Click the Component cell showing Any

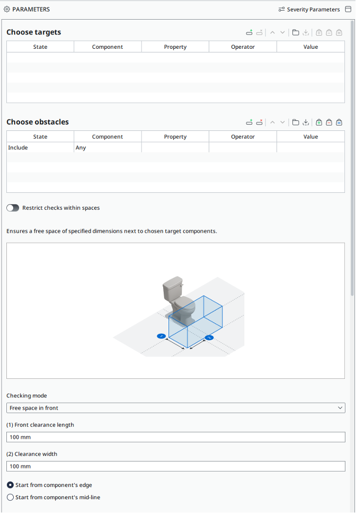coord(107,148)
